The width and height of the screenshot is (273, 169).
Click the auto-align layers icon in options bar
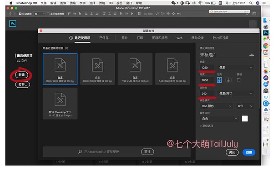[139, 14]
